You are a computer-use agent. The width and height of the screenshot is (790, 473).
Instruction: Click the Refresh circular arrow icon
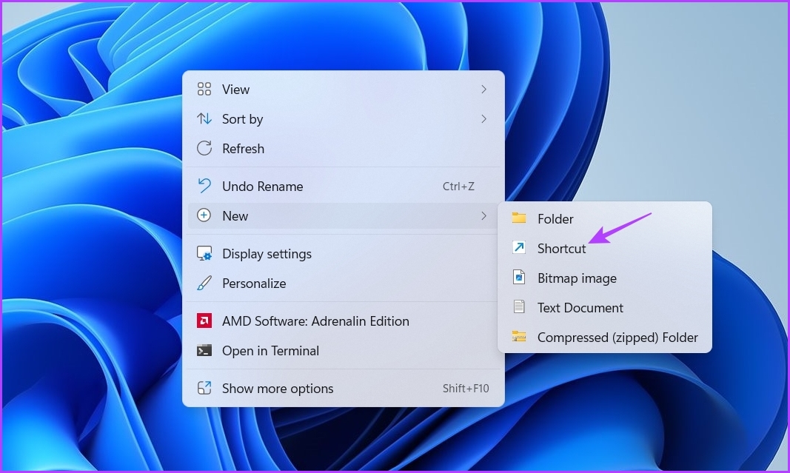pyautogui.click(x=204, y=148)
